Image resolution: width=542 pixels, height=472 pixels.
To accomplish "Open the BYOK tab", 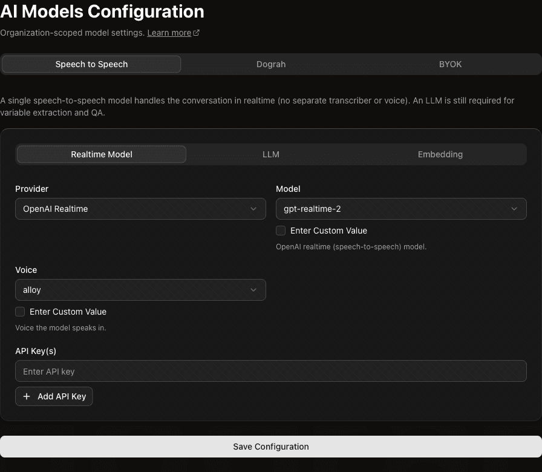I will tap(450, 64).
